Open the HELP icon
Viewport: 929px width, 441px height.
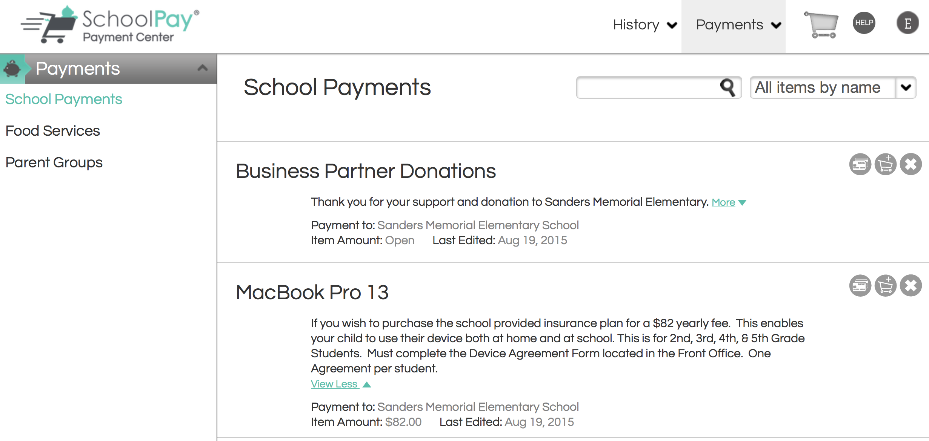(864, 23)
